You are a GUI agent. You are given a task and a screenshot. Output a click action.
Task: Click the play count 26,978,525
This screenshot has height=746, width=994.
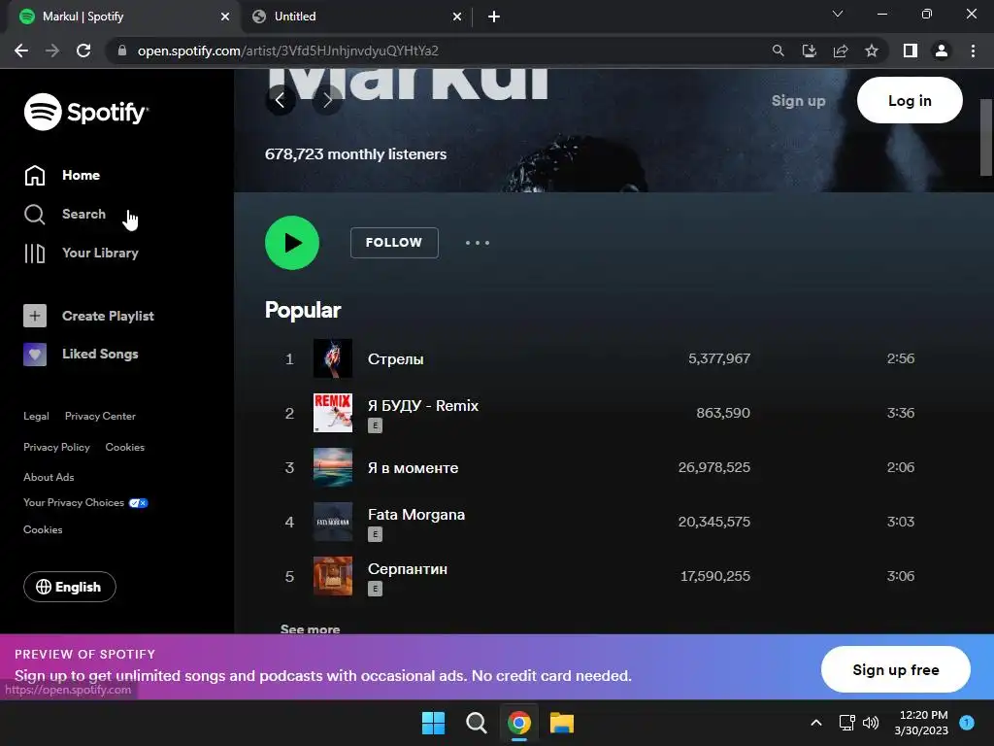coord(713,467)
